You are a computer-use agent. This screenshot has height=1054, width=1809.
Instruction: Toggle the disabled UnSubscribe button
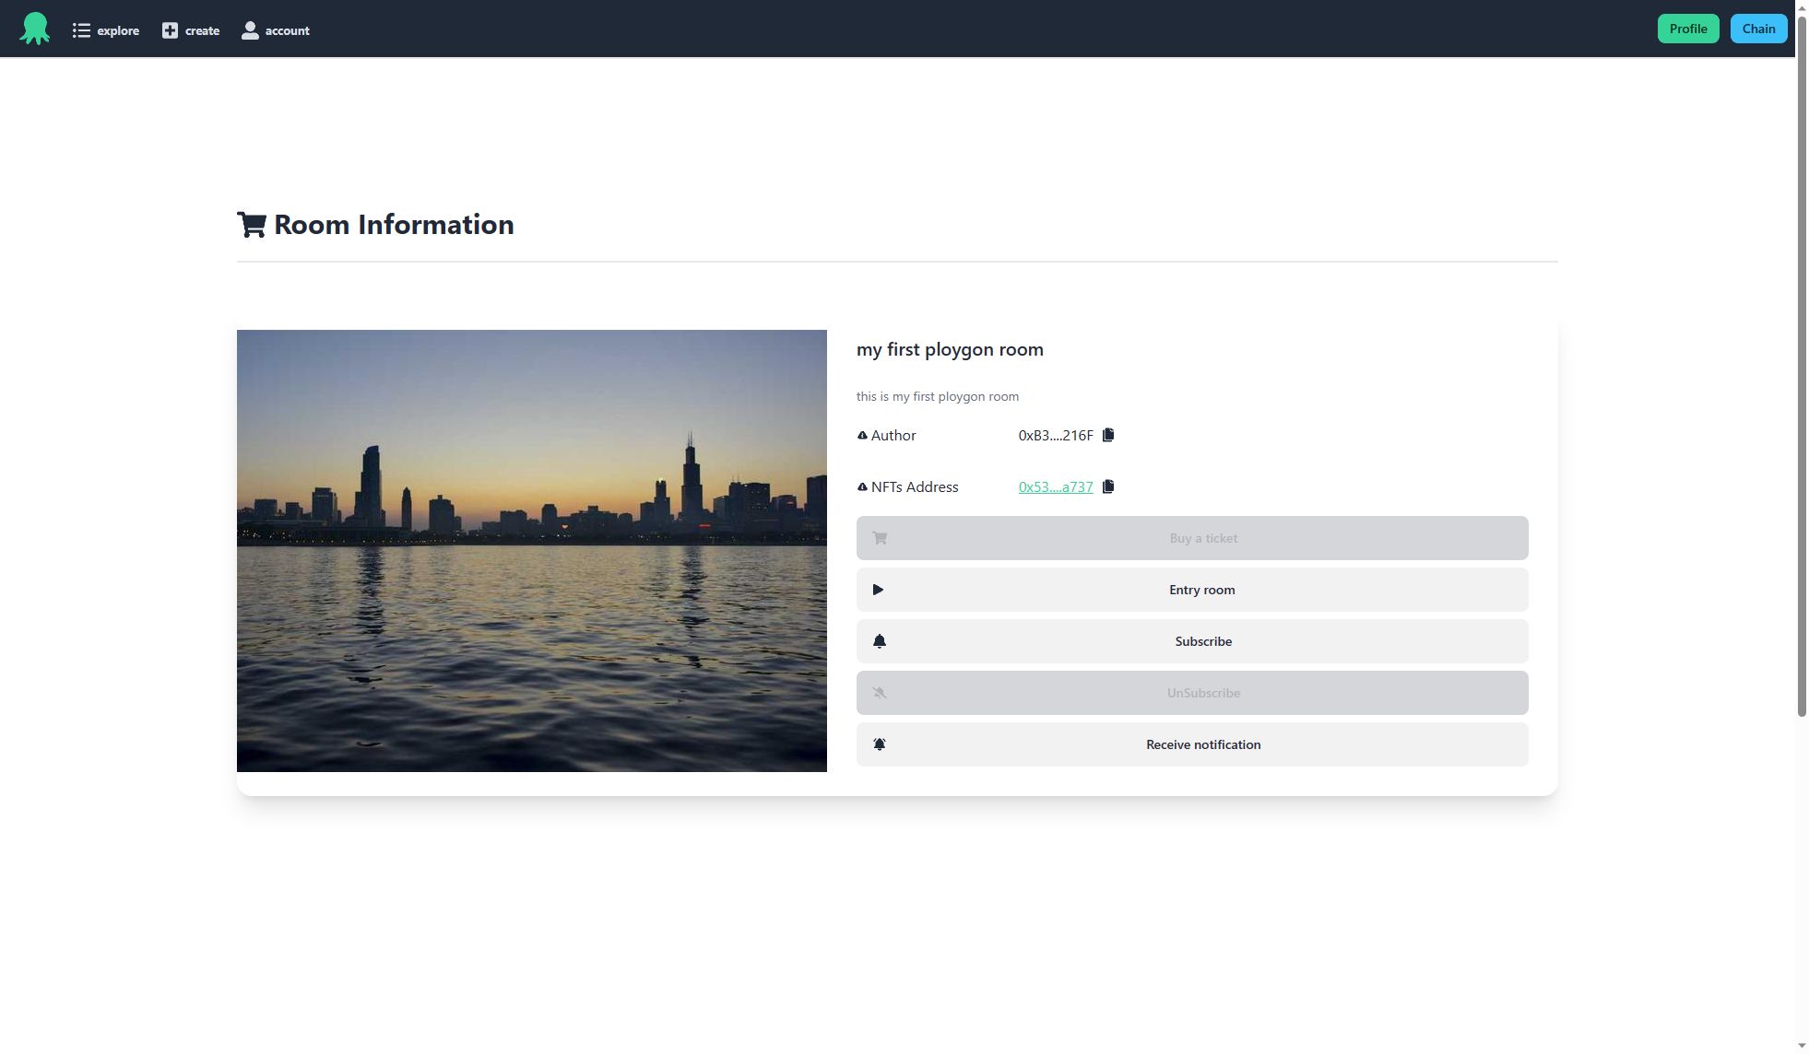coord(1191,693)
